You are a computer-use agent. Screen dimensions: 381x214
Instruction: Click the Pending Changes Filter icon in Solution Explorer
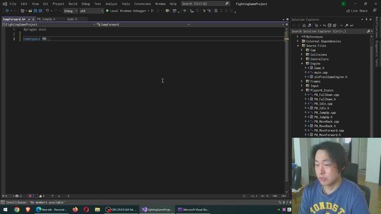316,26
